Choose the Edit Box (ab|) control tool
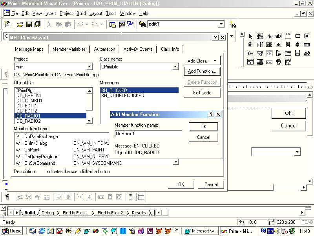The height and width of the screenshot is (236, 314). pyautogui.click(x=278, y=36)
